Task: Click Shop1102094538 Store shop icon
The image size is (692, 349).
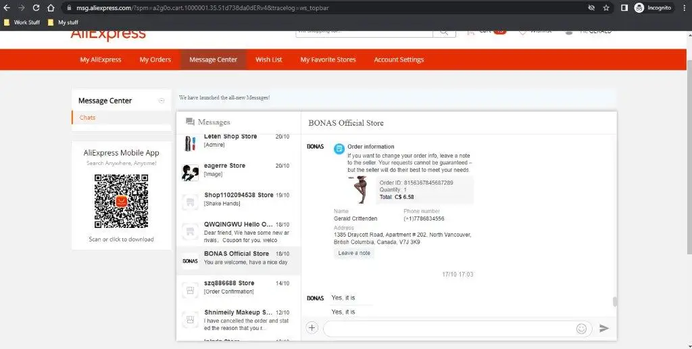Action: coord(190,202)
